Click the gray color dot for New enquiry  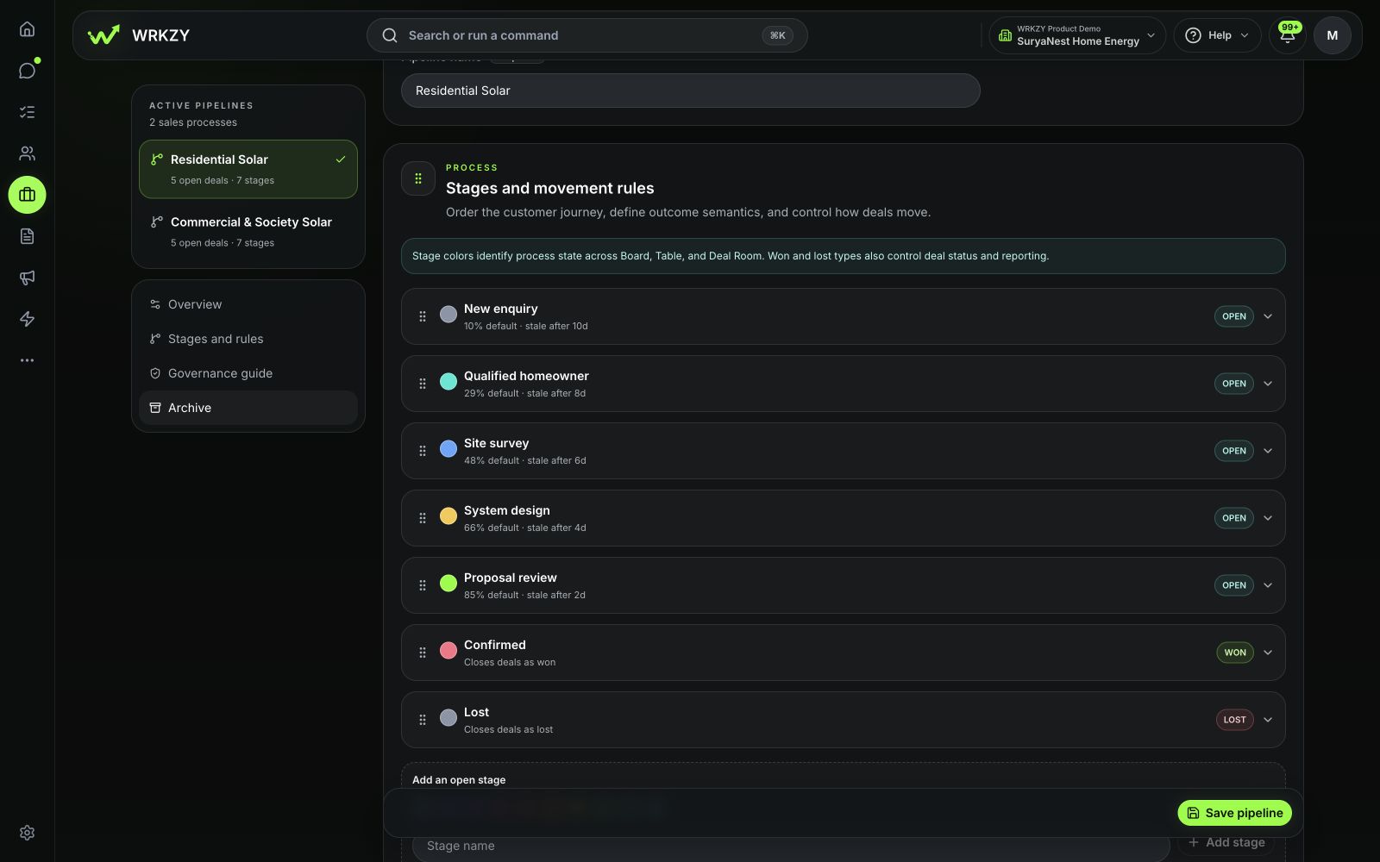click(448, 315)
